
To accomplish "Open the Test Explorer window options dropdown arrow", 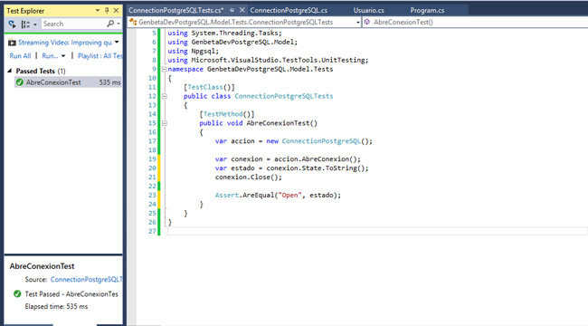I will pyautogui.click(x=98, y=11).
